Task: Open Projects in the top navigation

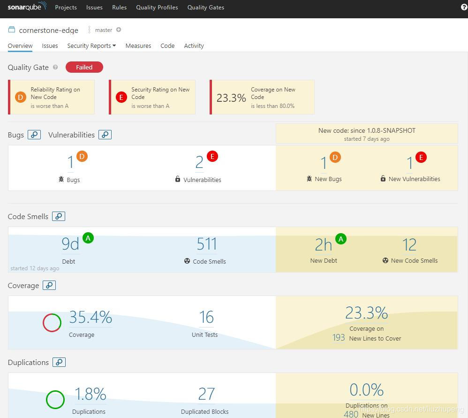Action: tap(66, 7)
